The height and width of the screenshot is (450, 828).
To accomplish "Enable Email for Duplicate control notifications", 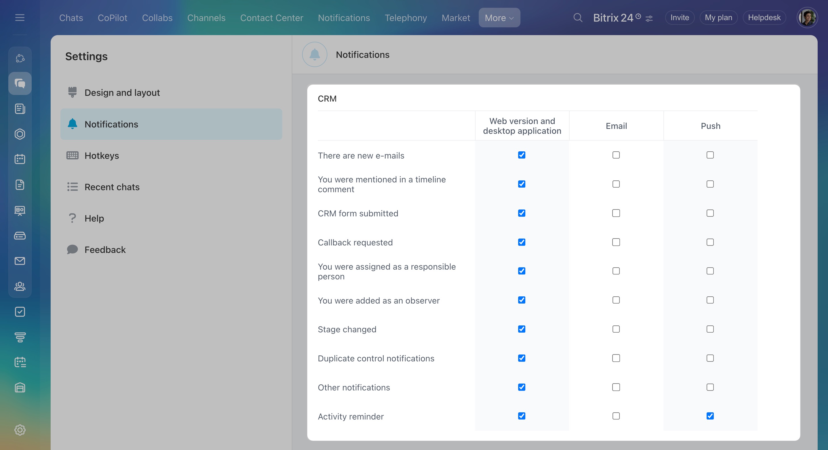I will point(616,359).
